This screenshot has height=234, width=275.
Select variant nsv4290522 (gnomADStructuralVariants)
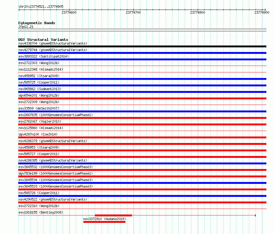(x=53, y=199)
